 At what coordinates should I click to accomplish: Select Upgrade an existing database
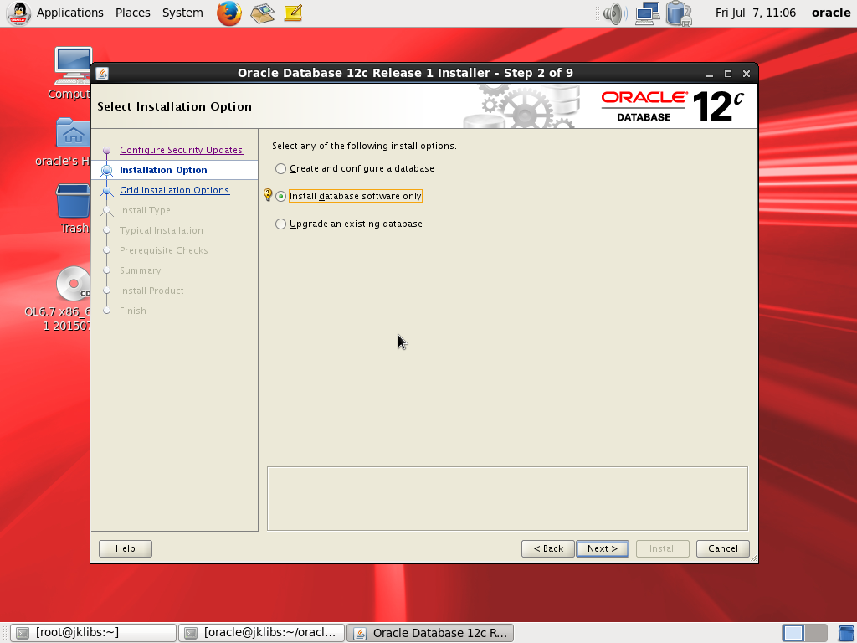coord(349,224)
